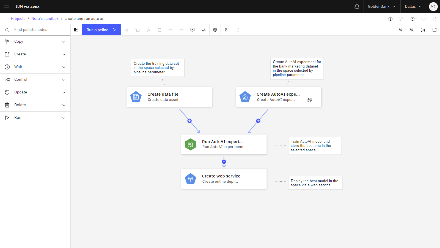
Task: Go to the Projects breadcrumb link
Action: 18,19
